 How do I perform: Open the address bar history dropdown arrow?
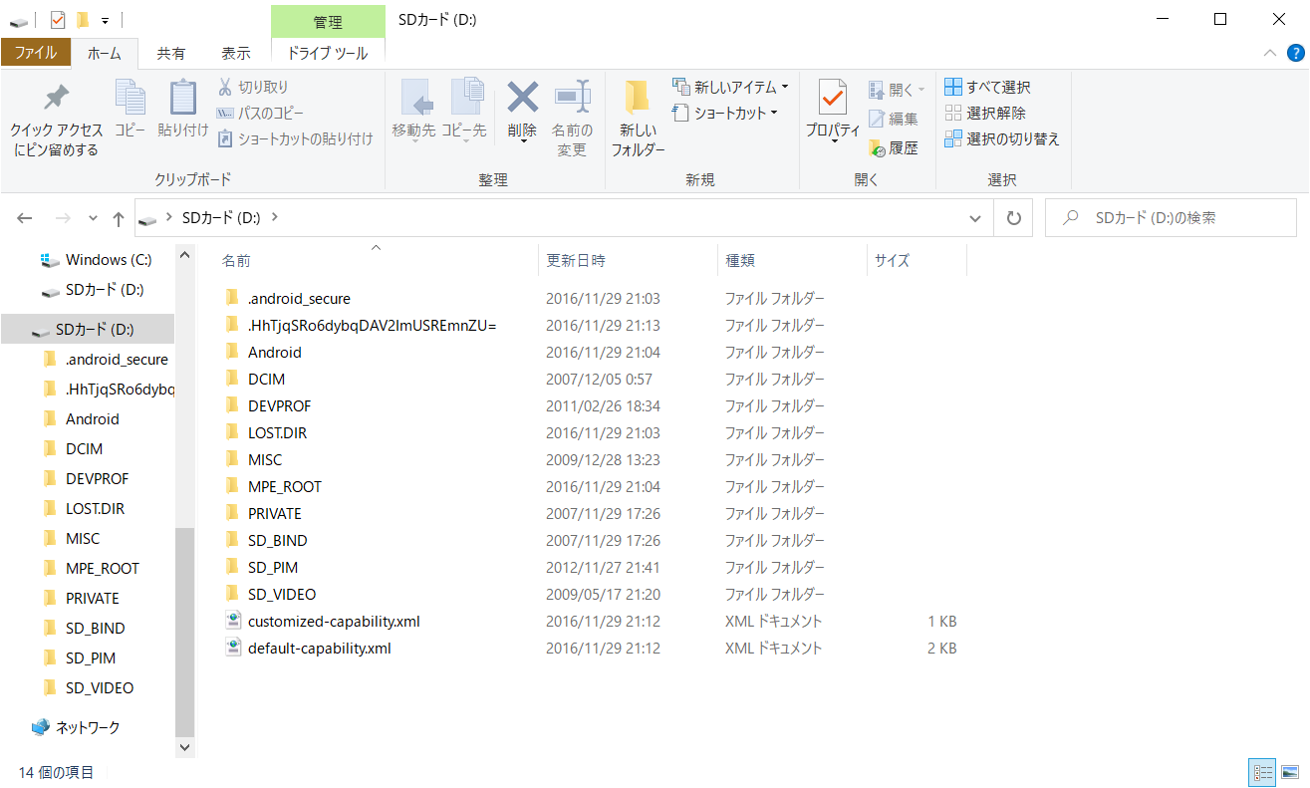coord(975,218)
